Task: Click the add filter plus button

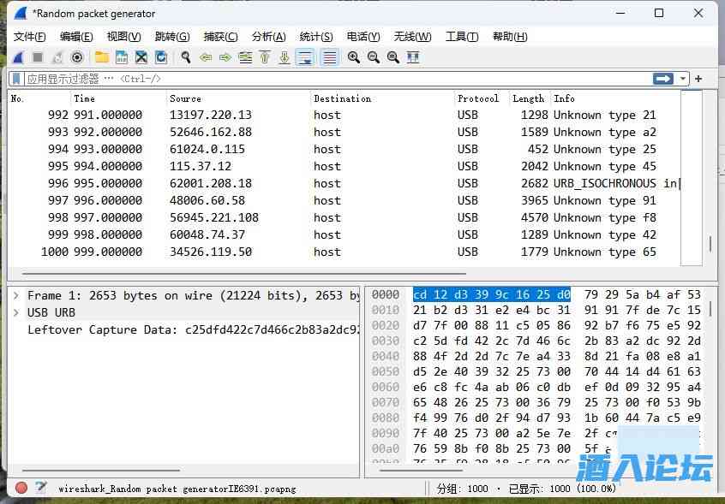Action: click(x=698, y=79)
